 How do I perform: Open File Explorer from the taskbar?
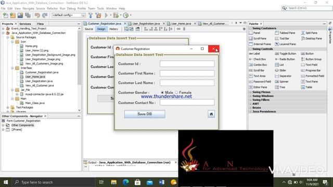pos(113,182)
